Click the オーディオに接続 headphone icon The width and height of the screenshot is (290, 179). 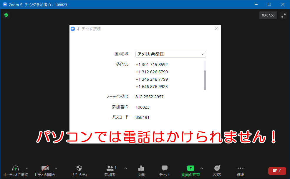pyautogui.click(x=16, y=168)
